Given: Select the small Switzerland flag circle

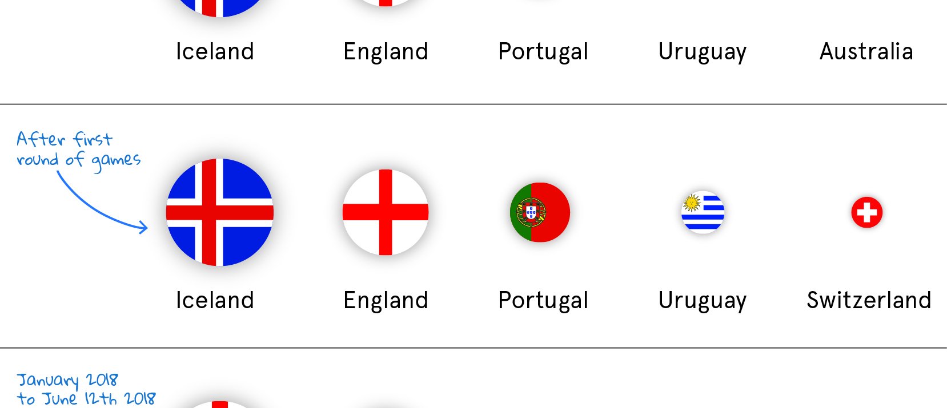Looking at the screenshot, I should coord(866,212).
